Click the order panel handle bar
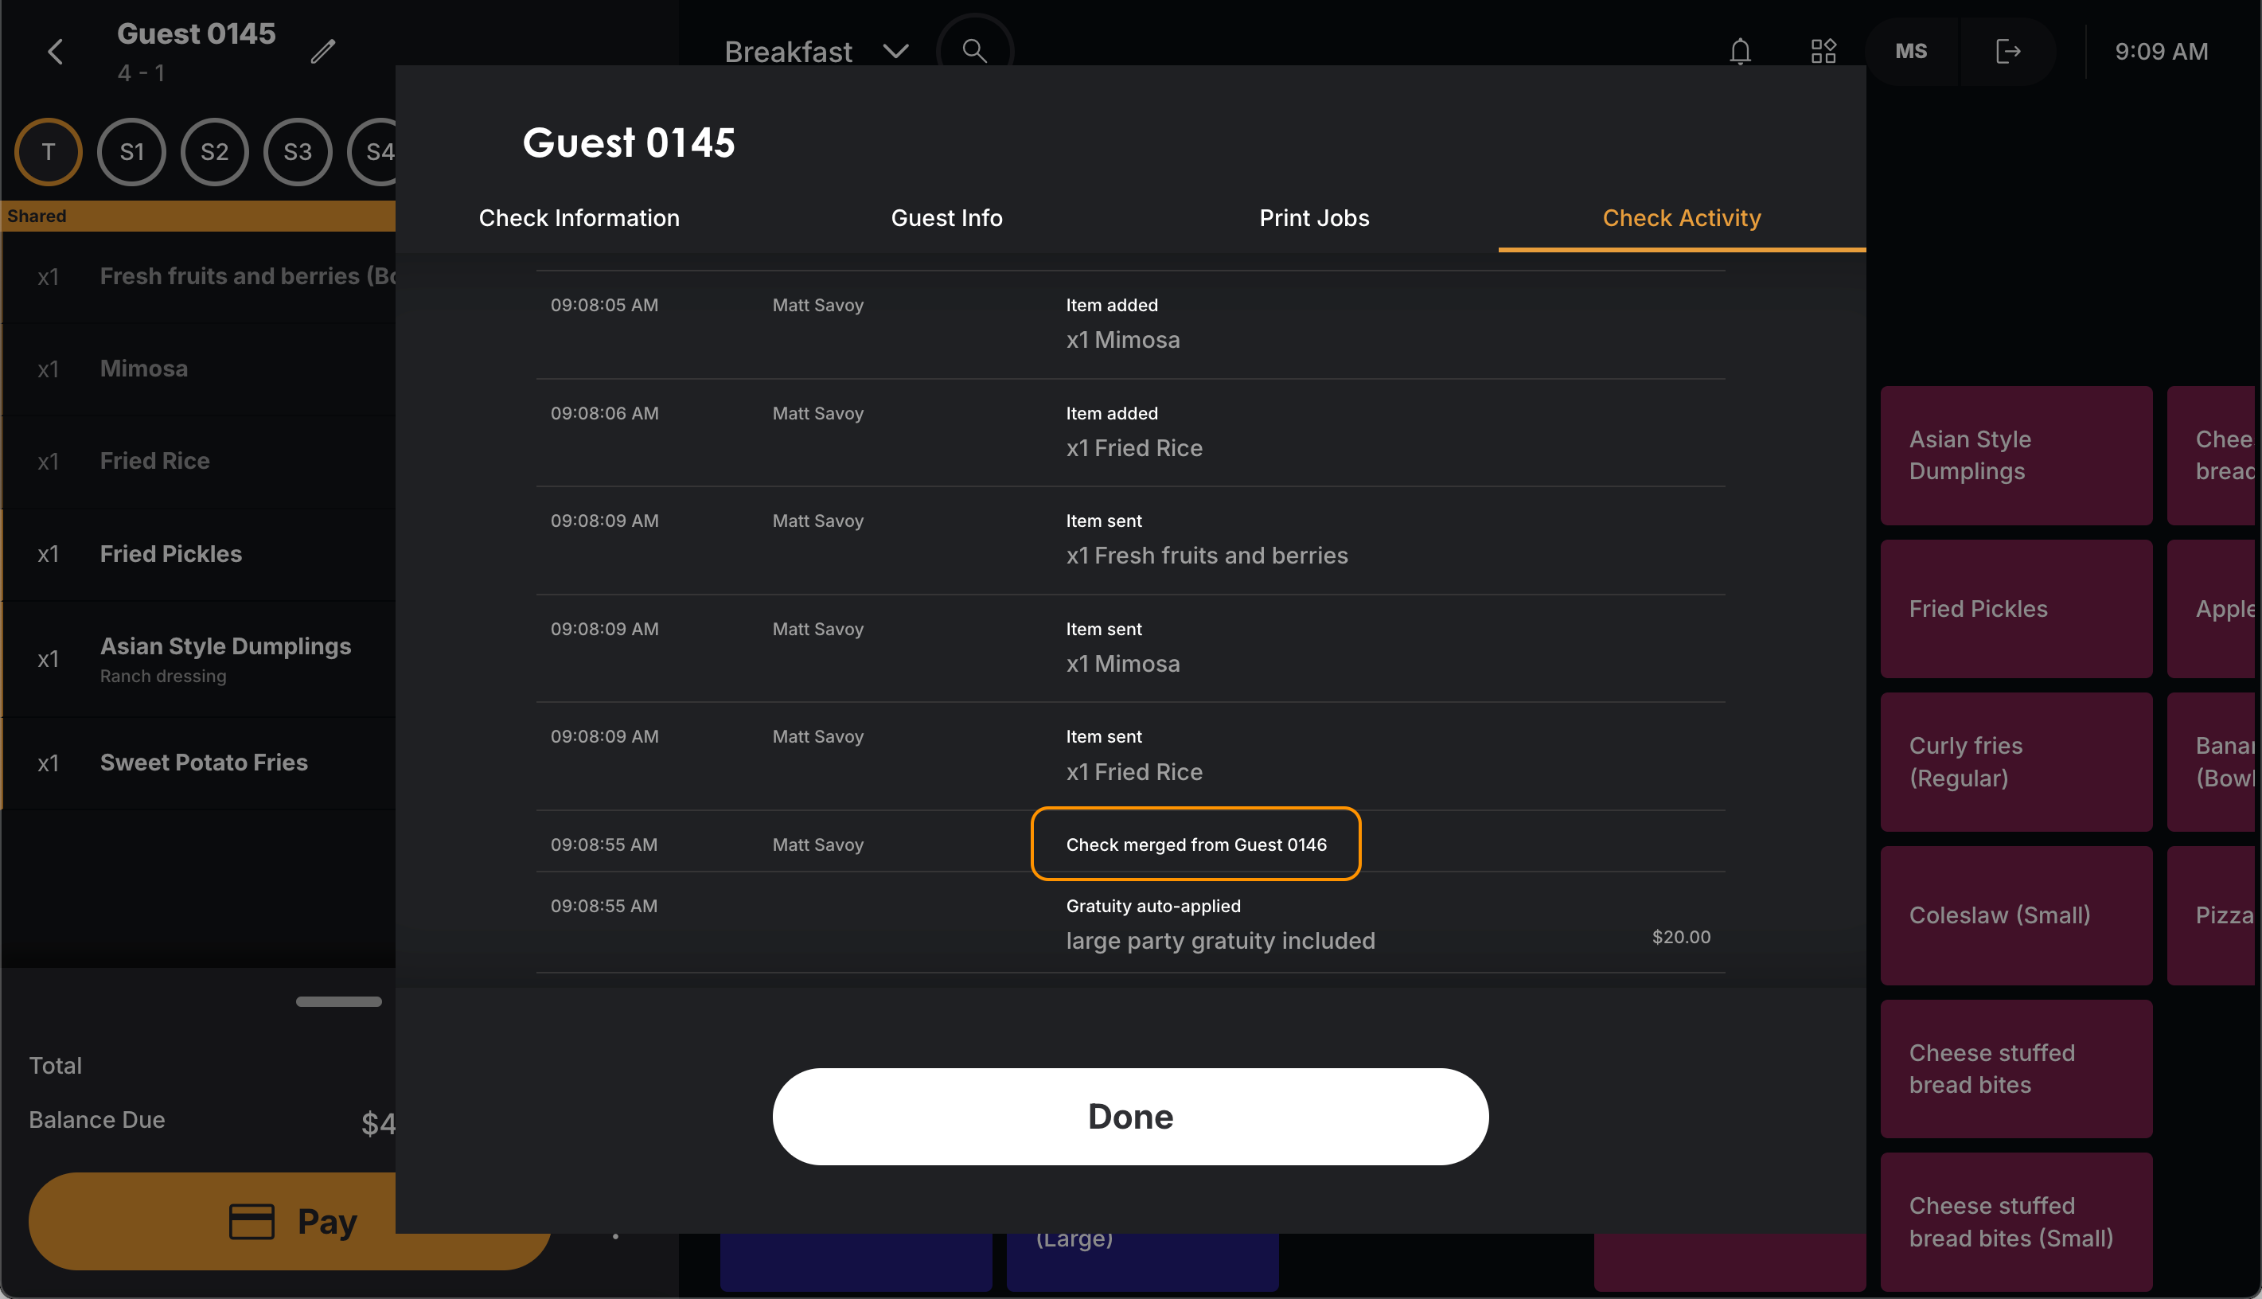 (x=338, y=1001)
